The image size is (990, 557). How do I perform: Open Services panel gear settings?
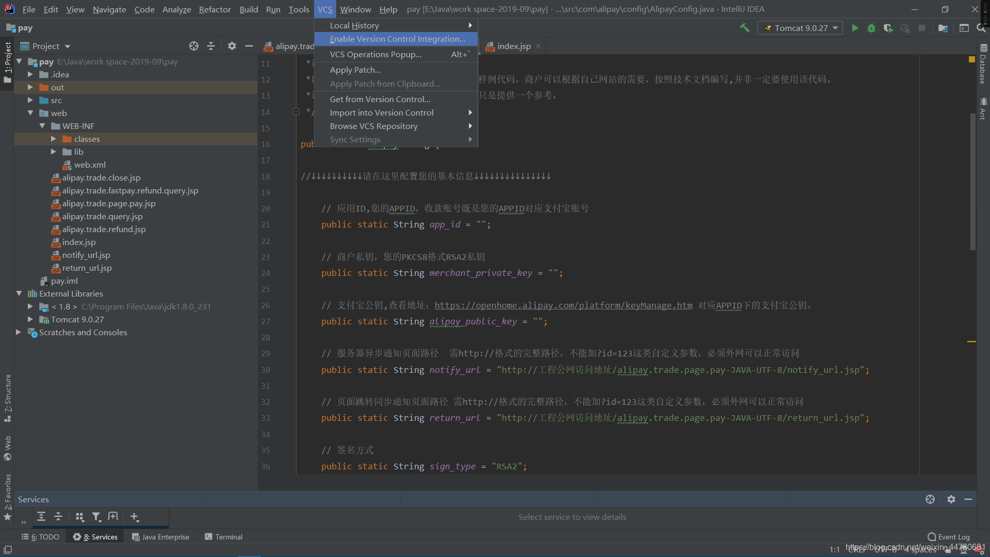coord(951,499)
